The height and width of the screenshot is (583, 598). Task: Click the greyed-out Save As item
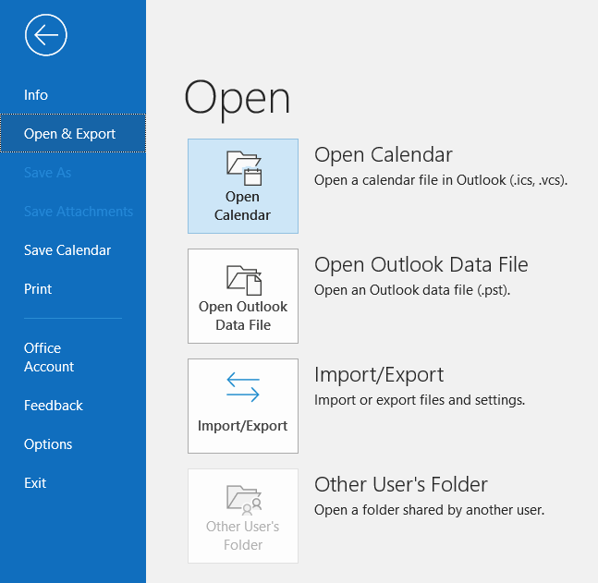[x=48, y=173]
